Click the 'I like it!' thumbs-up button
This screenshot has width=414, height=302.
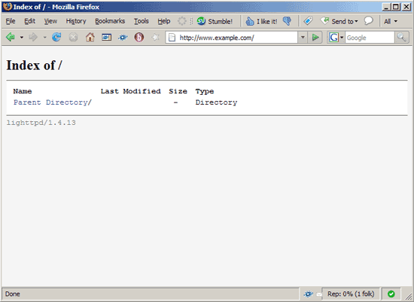[261, 21]
